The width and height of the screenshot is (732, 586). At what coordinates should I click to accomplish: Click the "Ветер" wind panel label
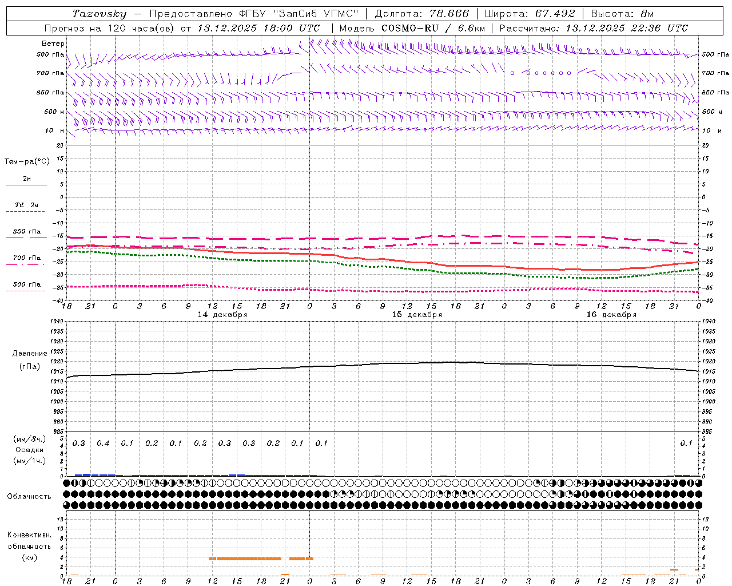tap(53, 43)
